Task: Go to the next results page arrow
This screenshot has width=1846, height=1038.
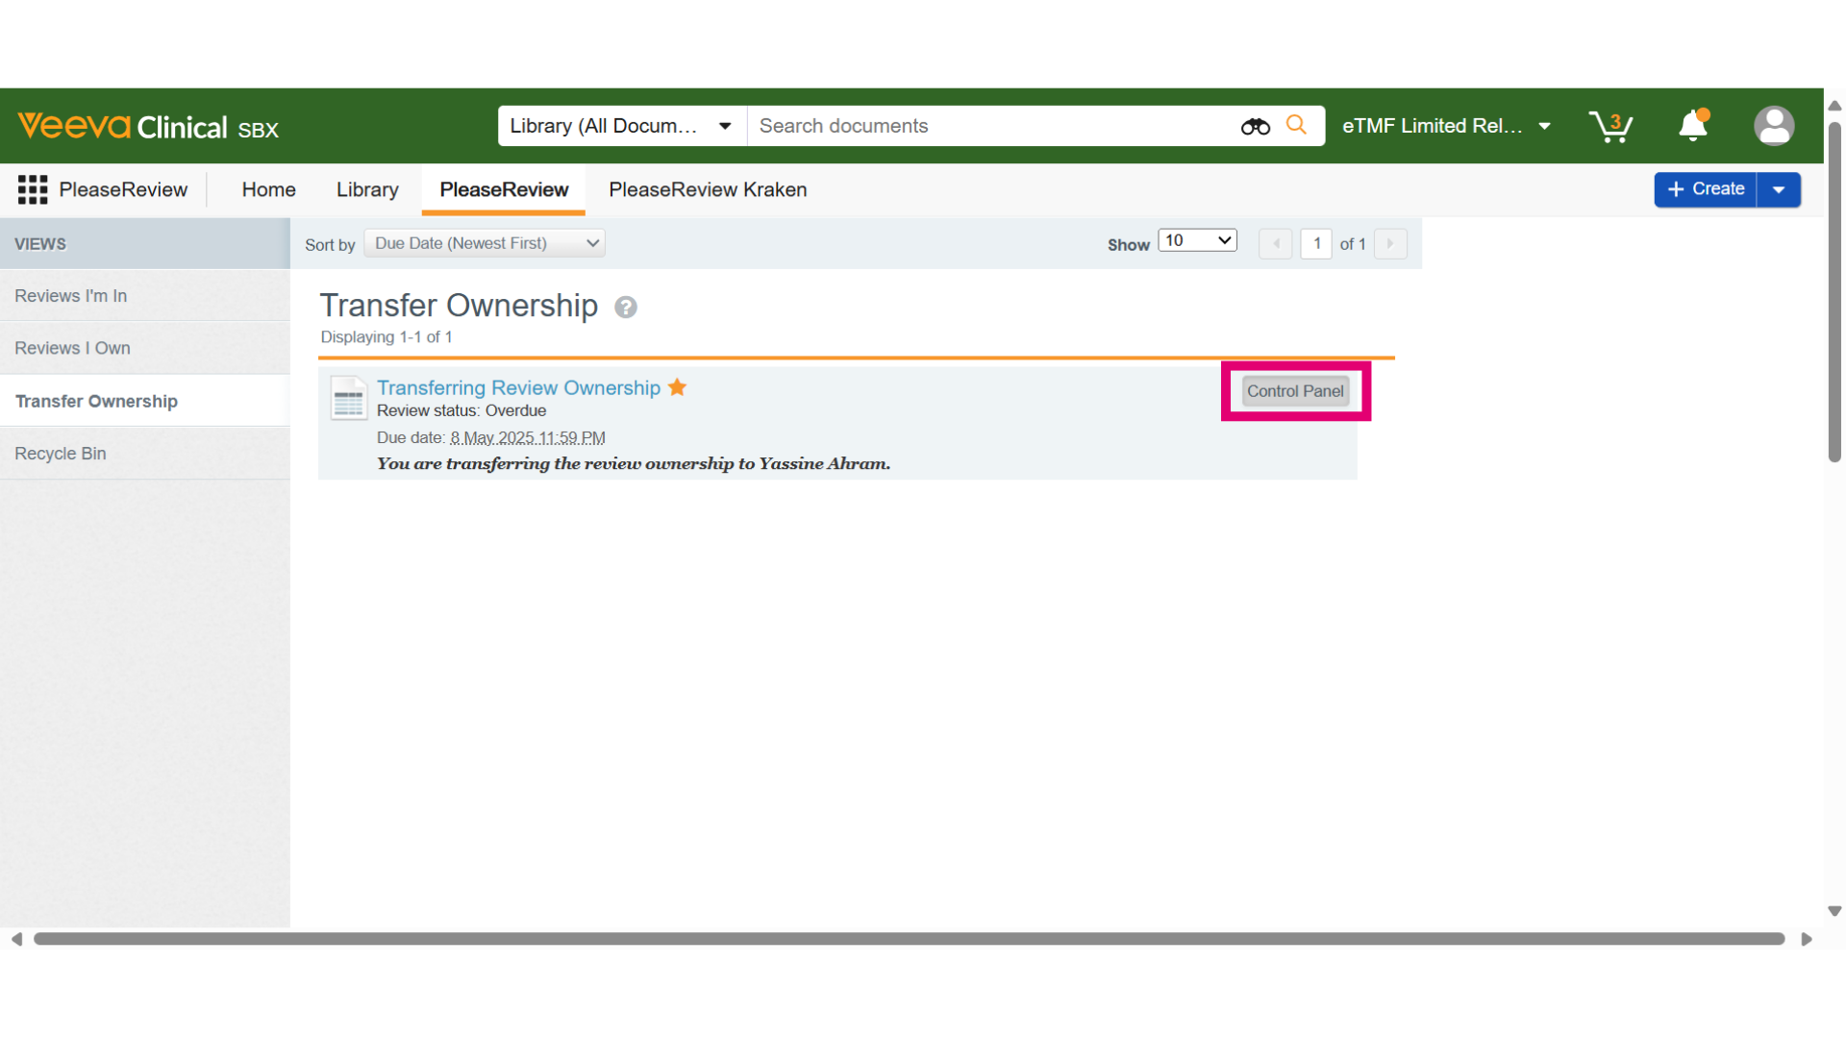Action: pos(1390,244)
